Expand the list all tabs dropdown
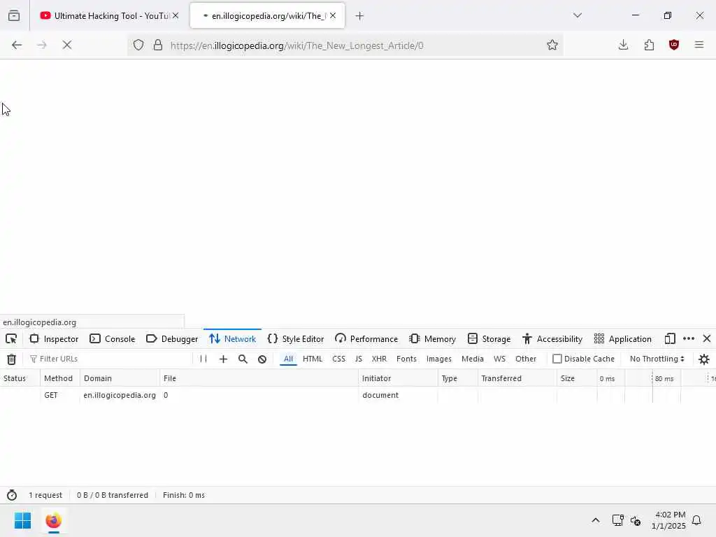The height and width of the screenshot is (537, 716). [577, 15]
